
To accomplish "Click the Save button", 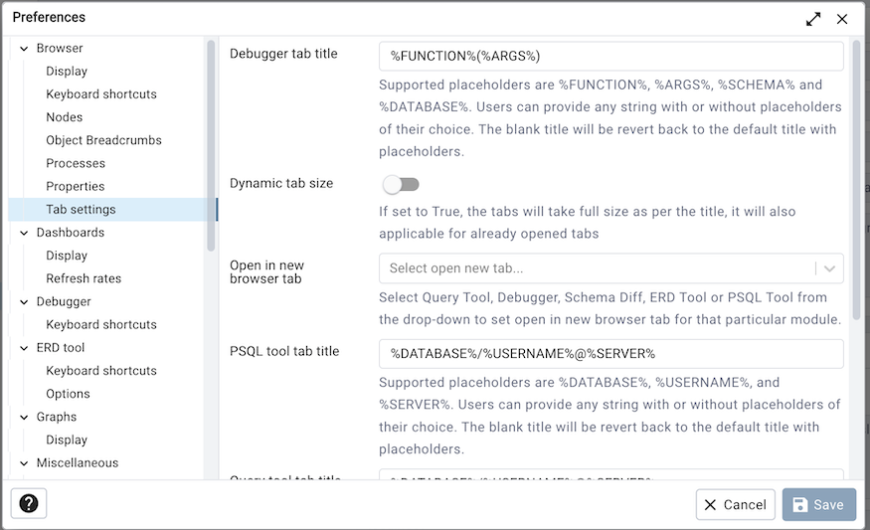I will tap(818, 504).
